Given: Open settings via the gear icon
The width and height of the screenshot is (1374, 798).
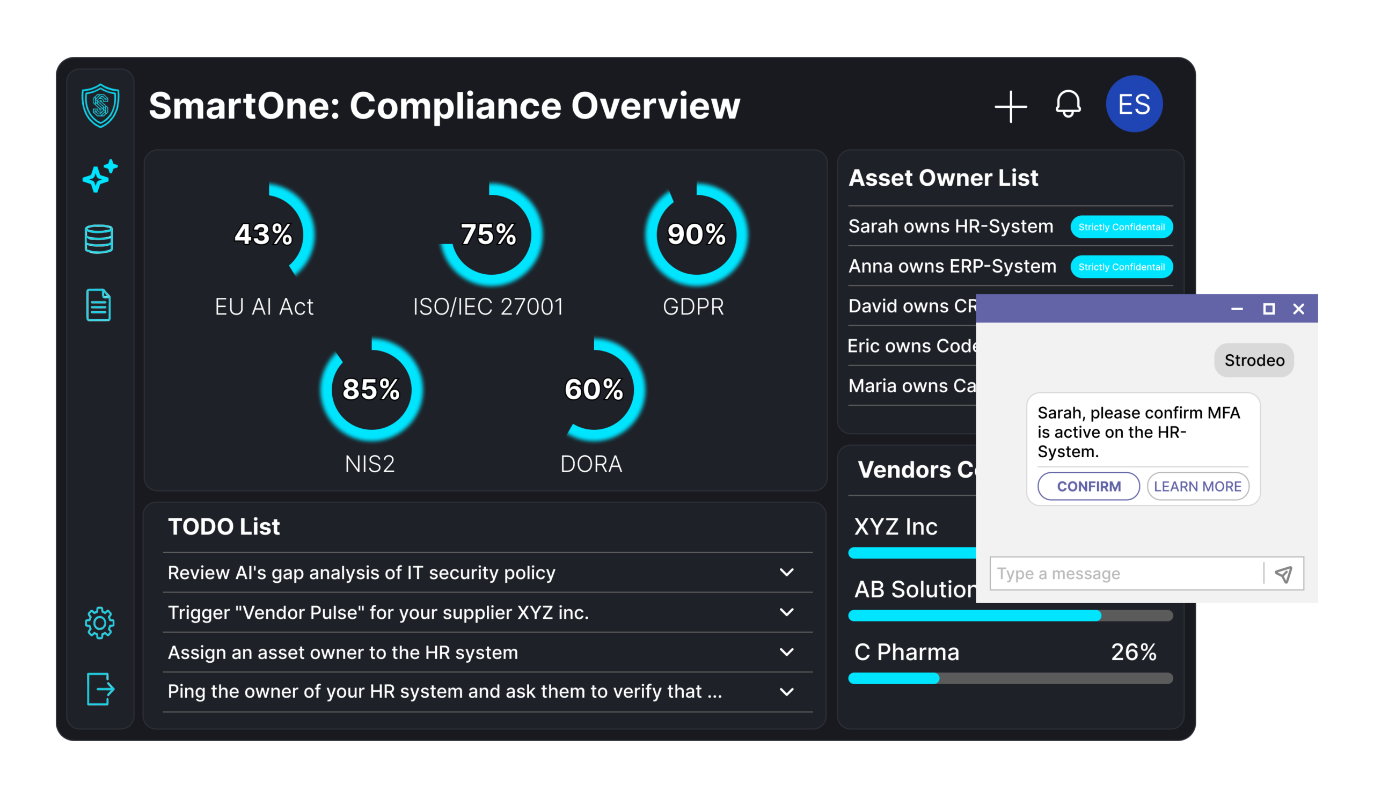Looking at the screenshot, I should click(100, 623).
